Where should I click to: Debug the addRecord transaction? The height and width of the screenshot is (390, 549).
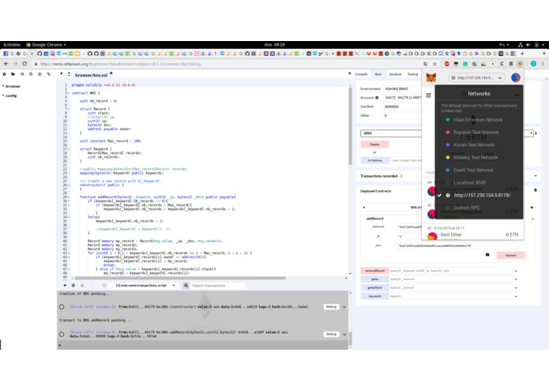pos(331,334)
